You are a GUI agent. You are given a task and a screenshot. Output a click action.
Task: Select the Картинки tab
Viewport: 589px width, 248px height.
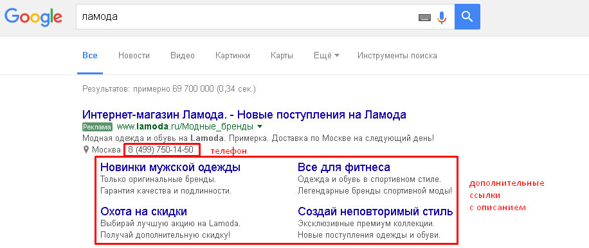tap(233, 56)
